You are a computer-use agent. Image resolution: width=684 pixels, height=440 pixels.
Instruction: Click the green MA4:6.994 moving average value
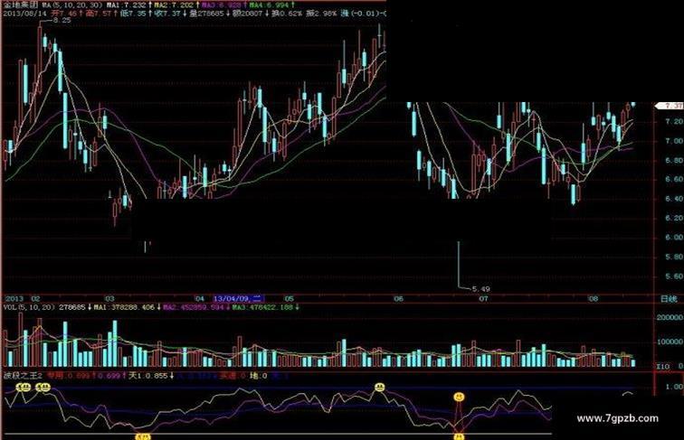pyautogui.click(x=269, y=5)
